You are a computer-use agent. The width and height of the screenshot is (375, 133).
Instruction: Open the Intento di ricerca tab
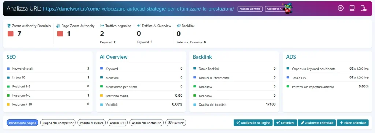[92, 123]
